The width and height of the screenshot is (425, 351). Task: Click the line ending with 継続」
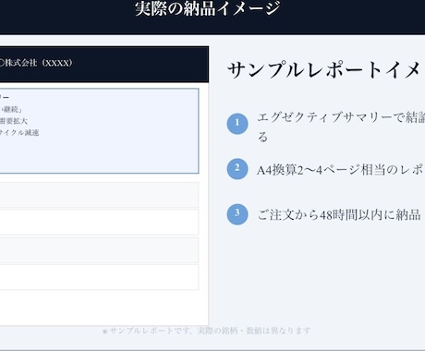point(11,109)
